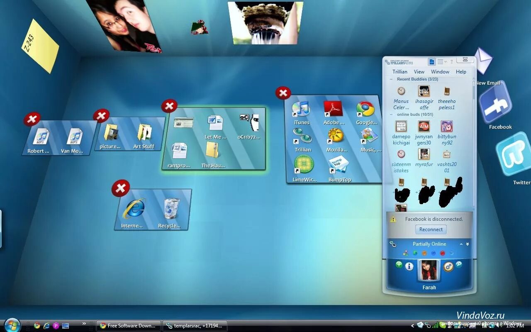The height and width of the screenshot is (332, 531).
Task: Open the Twitter widget on the right wall
Action: [514, 154]
